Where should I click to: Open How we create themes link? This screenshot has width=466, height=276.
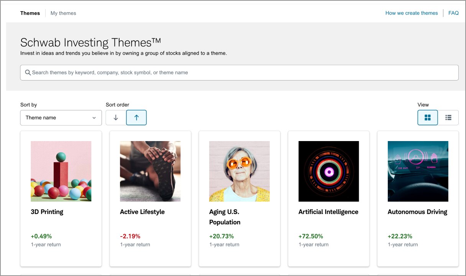412,13
